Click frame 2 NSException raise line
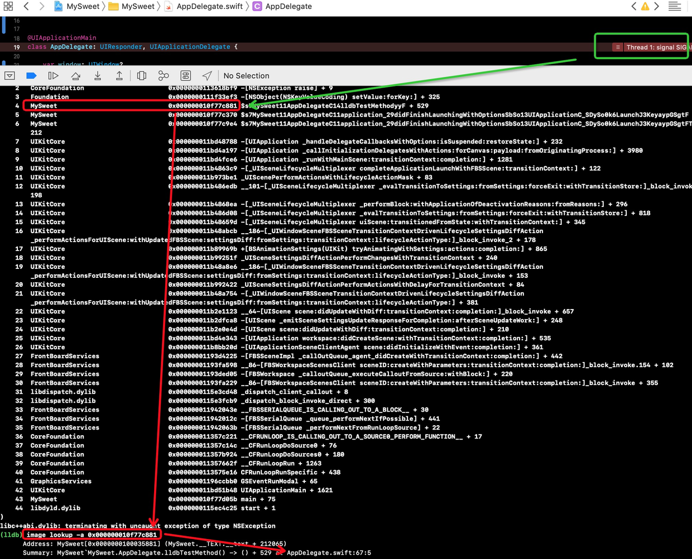The height and width of the screenshot is (559, 692). [x=173, y=88]
